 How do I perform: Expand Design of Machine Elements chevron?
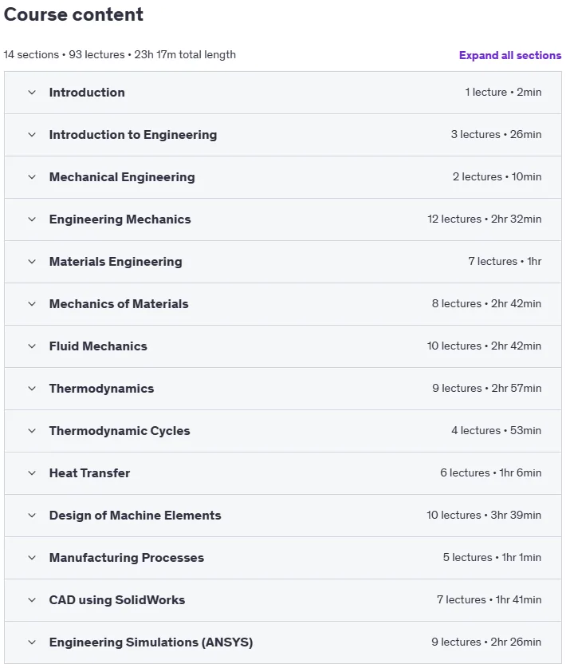pyautogui.click(x=32, y=516)
